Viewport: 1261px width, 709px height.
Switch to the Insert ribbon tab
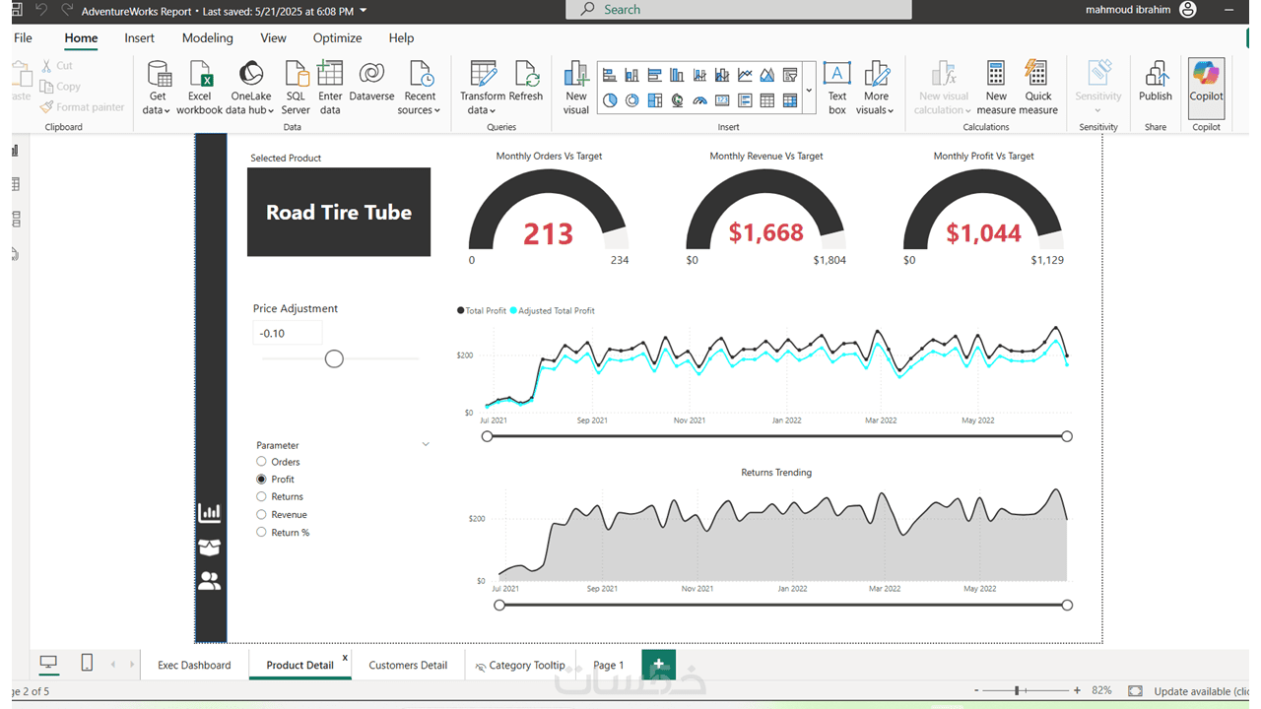click(x=140, y=38)
